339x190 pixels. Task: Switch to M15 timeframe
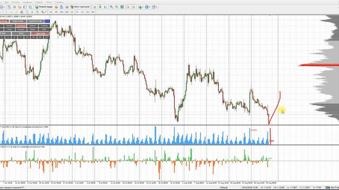pyautogui.click(x=61, y=12)
